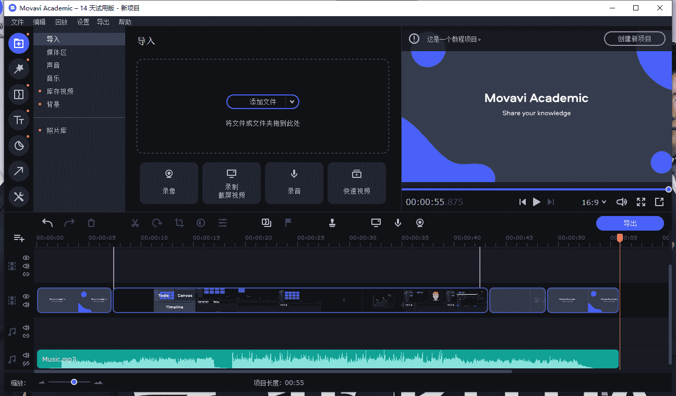The height and width of the screenshot is (396, 676).
Task: Expand the Add Files dropdown arrow
Action: click(x=293, y=102)
